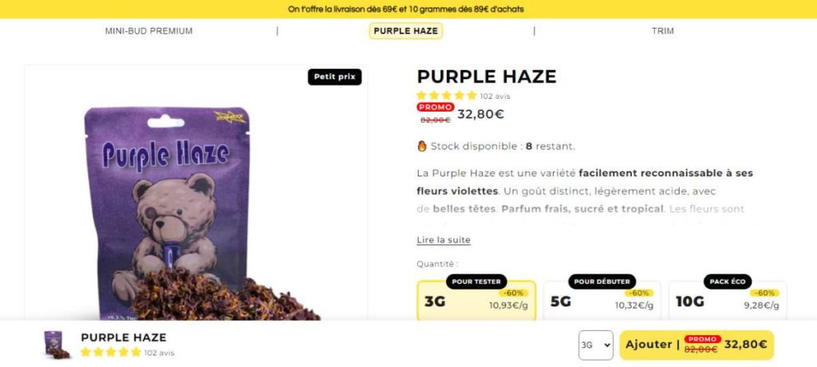Click the Purple Haze thumbnail in bottom bar
This screenshot has height=367, width=817.
tap(55, 345)
